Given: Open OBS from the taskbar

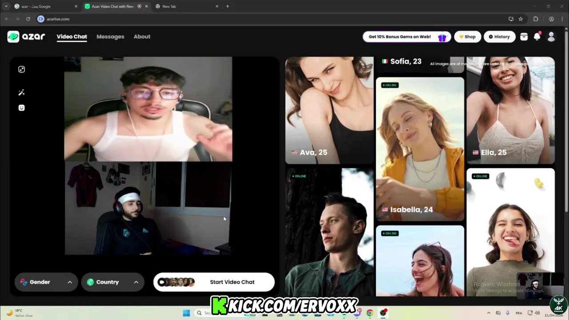Looking at the screenshot, I should point(383,313).
